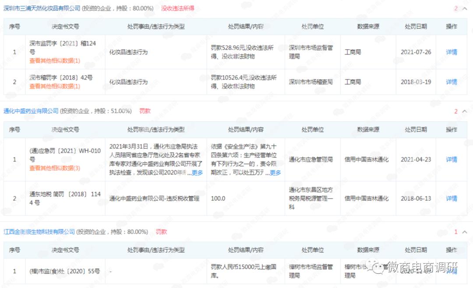Collapse the 江西金衡康生物科技有限公司 penalty section
Image resolution: width=473 pixels, height=288 pixels.
point(464,232)
